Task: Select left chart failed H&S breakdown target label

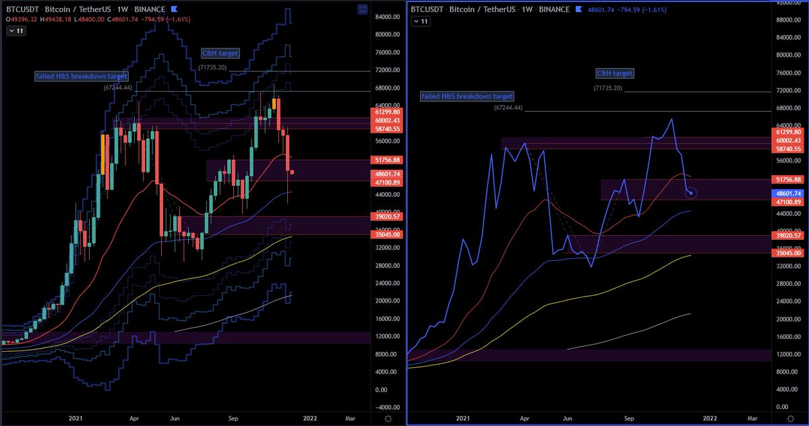Action: tap(82, 77)
